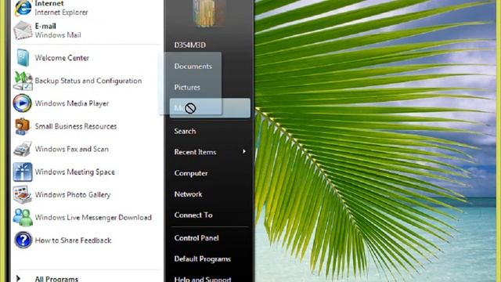This screenshot has height=282, width=501.
Task: Open Welcome Center icon
Action: click(x=23, y=58)
